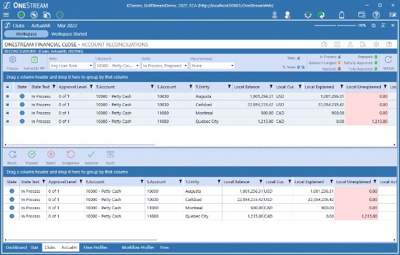This screenshot has width=400, height=255.
Task: Click the clipboard icon in top toolbar
Action: click(341, 15)
